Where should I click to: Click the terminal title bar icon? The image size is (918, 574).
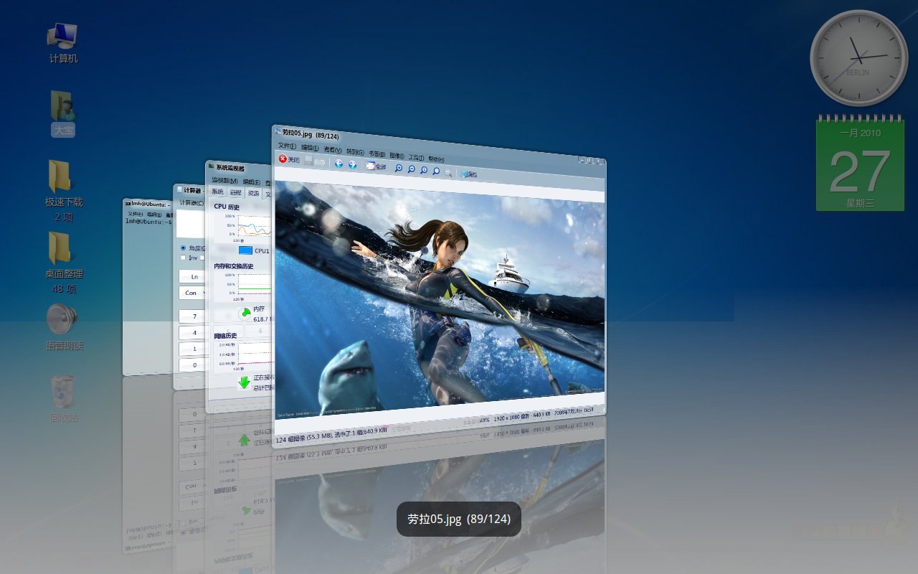pos(128,203)
